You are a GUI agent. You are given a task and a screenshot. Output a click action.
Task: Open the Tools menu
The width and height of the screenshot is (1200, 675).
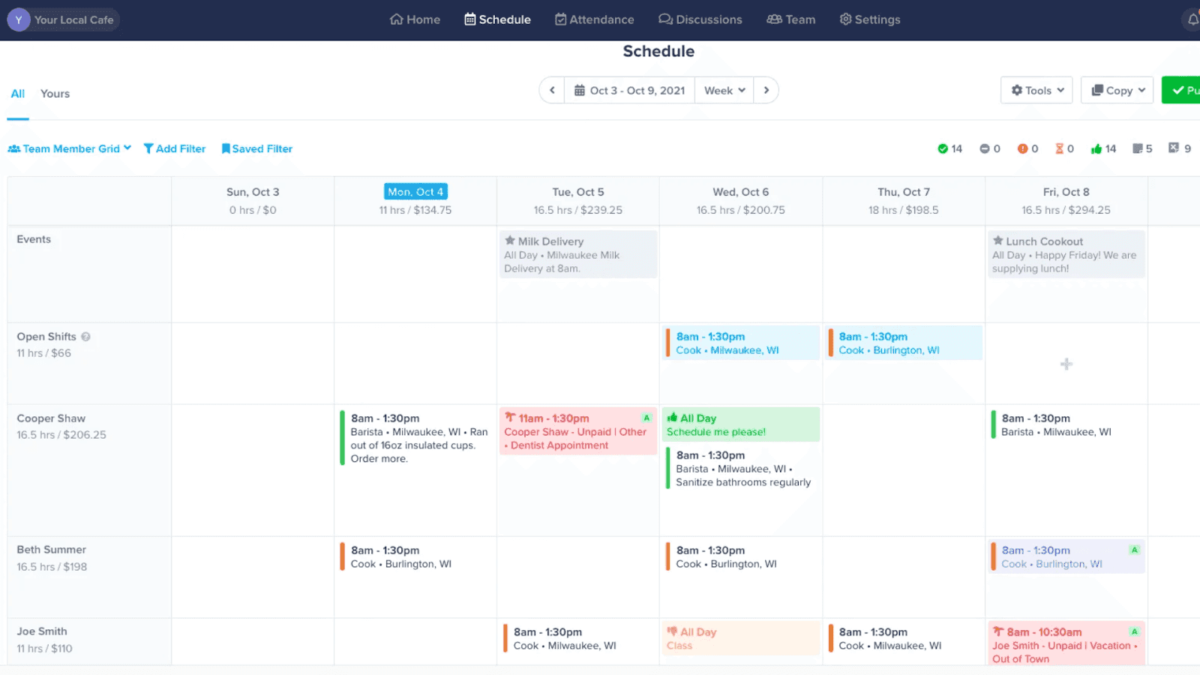(x=1036, y=89)
